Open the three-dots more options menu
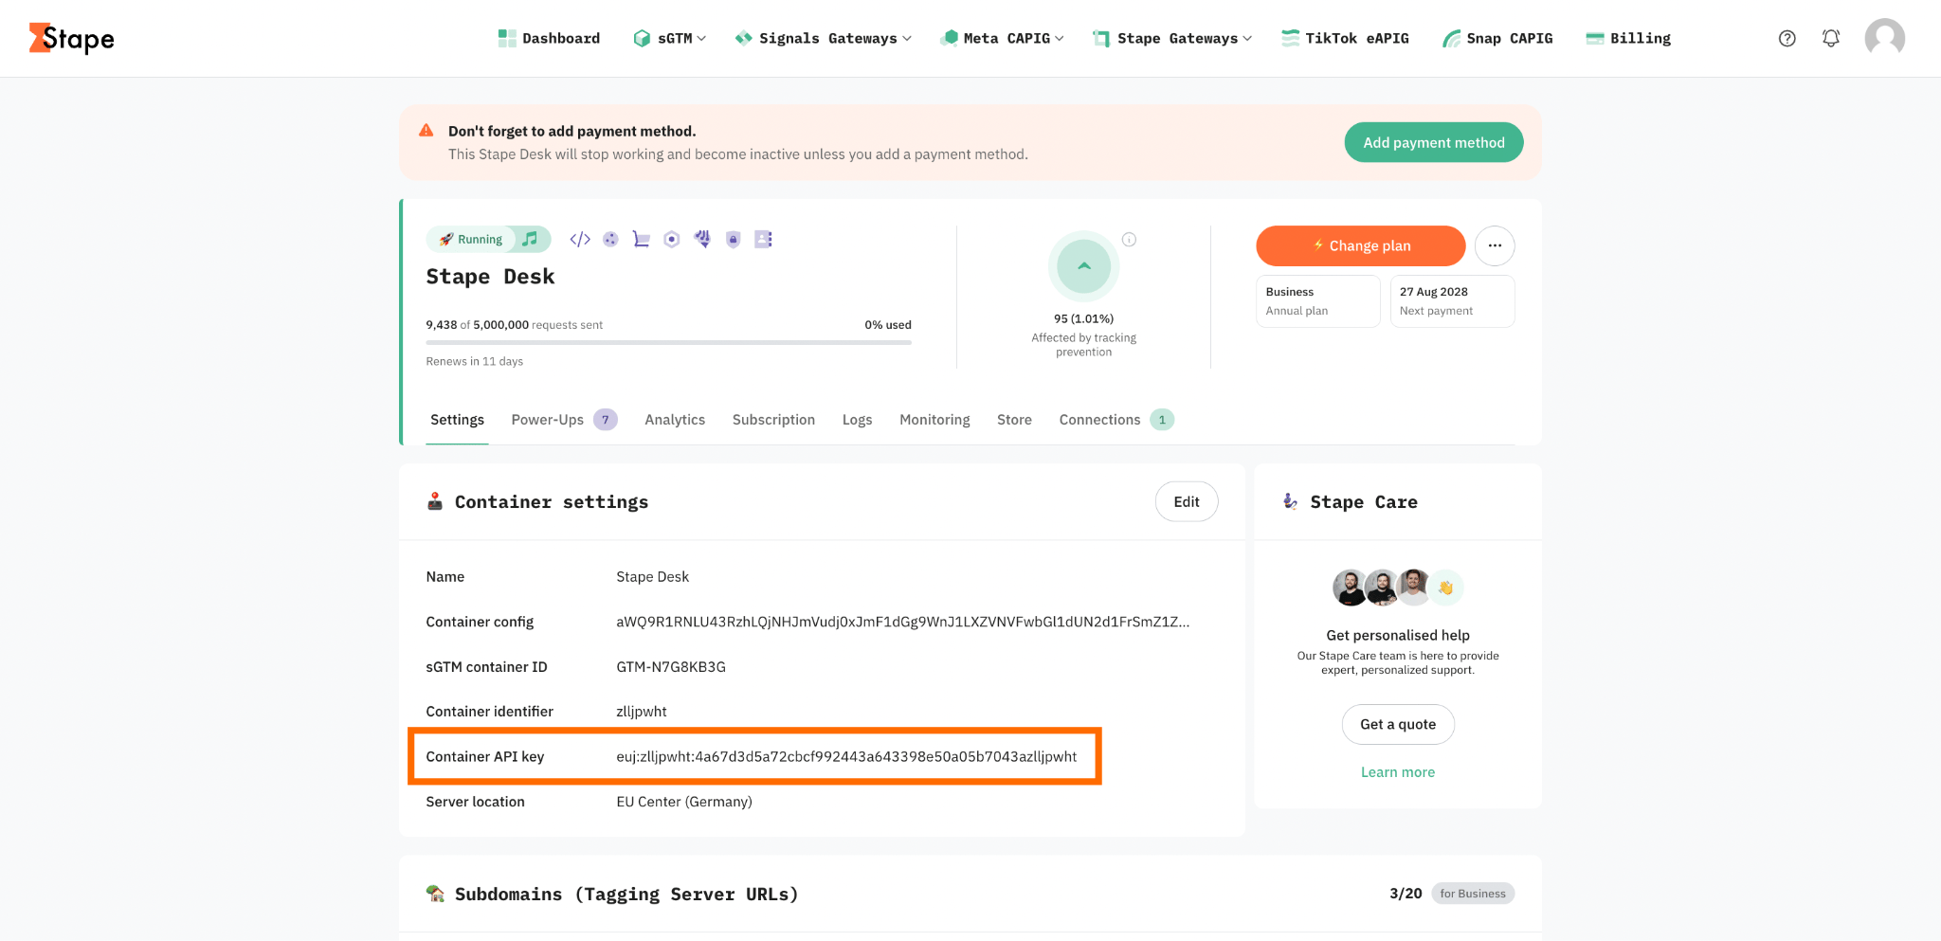1941x941 pixels. pyautogui.click(x=1495, y=245)
